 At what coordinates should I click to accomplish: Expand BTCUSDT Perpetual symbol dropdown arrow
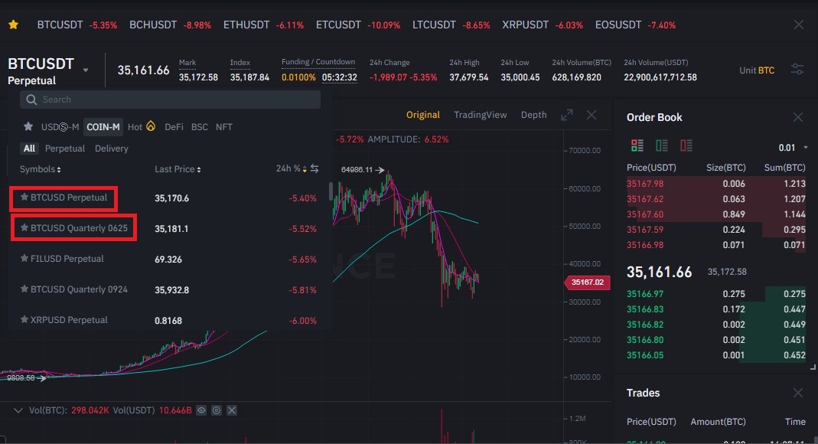pos(86,70)
